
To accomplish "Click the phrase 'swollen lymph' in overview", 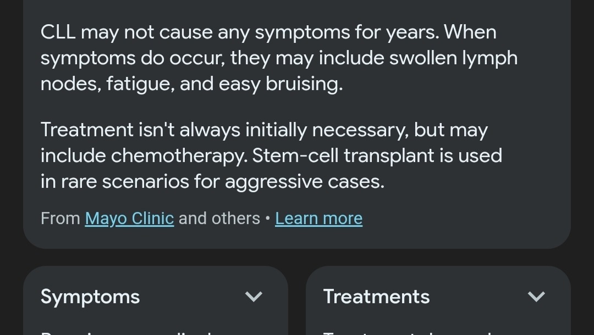I will tap(453, 59).
